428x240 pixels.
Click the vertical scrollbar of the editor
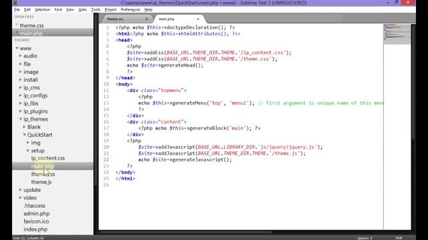coord(413,81)
